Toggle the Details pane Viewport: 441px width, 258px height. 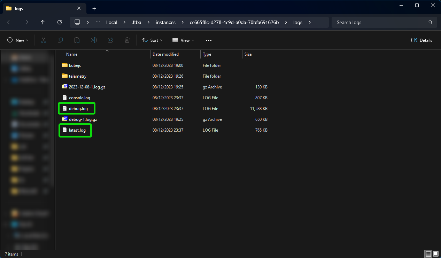coord(421,40)
